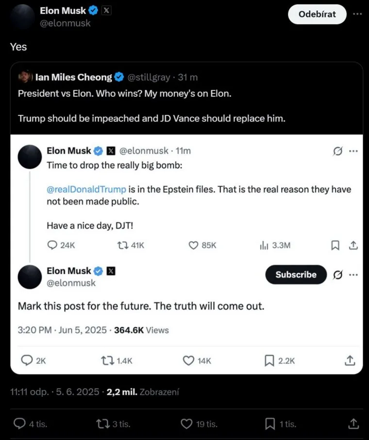Viewport: 369px width, 440px height.
Task: View analytics icon showing 3.3M views
Action: click(264, 246)
